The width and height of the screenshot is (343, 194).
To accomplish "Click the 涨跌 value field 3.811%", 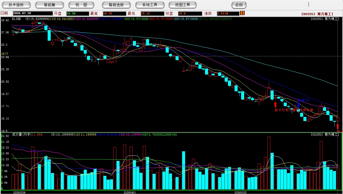I will tap(228, 13).
